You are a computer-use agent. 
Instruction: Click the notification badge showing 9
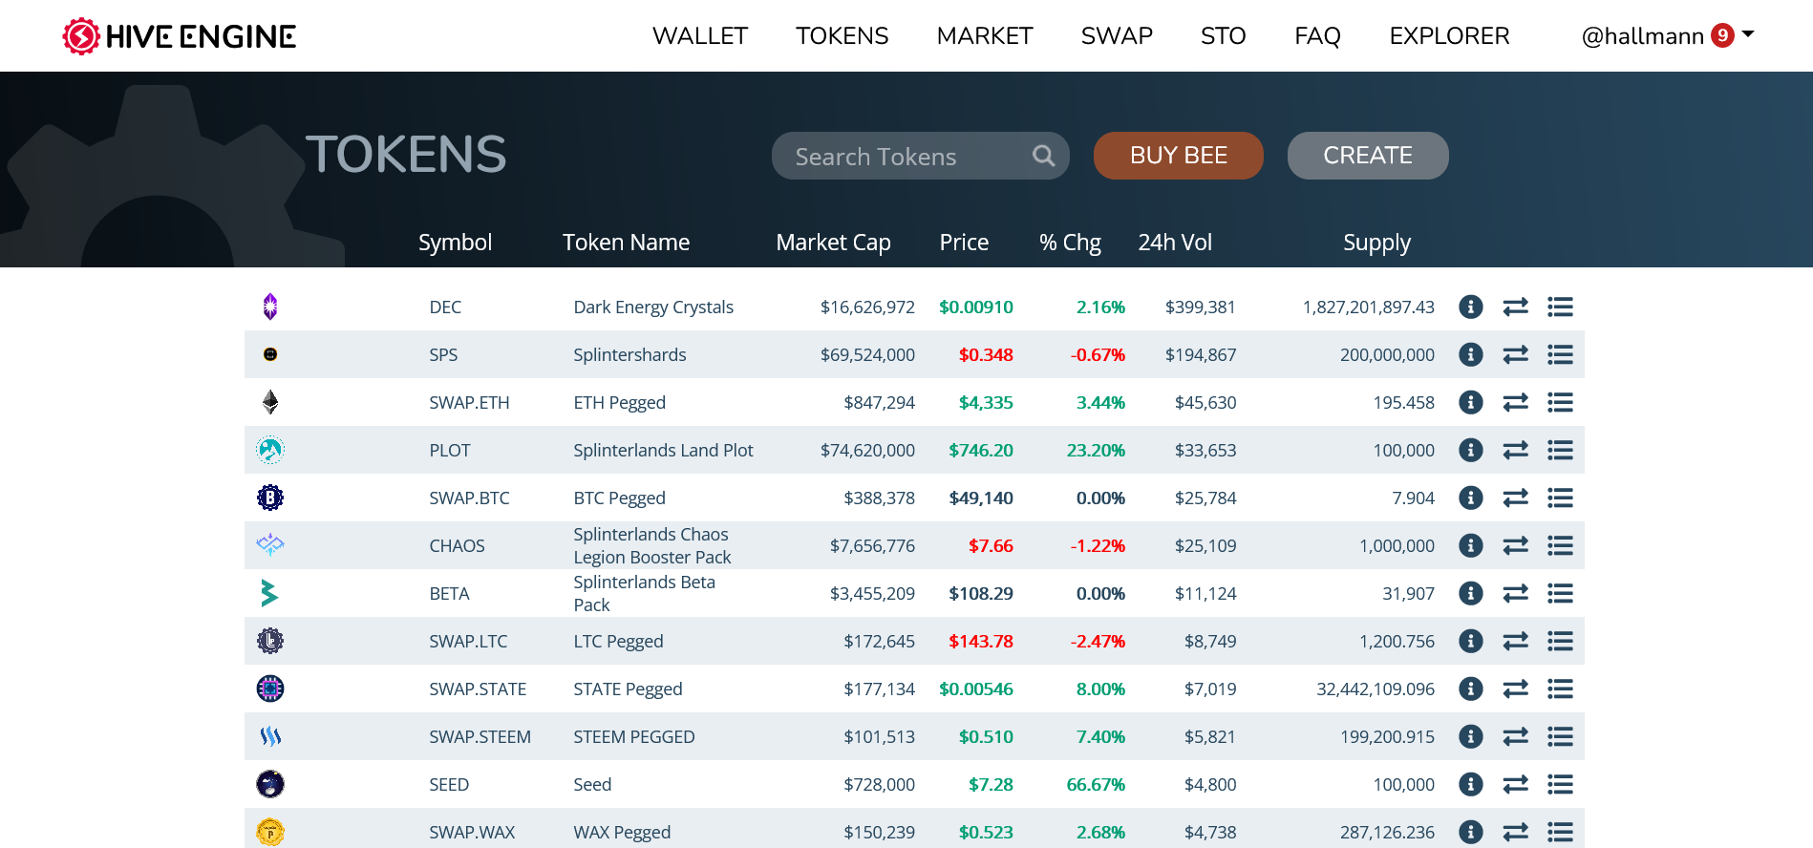pyautogui.click(x=1723, y=35)
